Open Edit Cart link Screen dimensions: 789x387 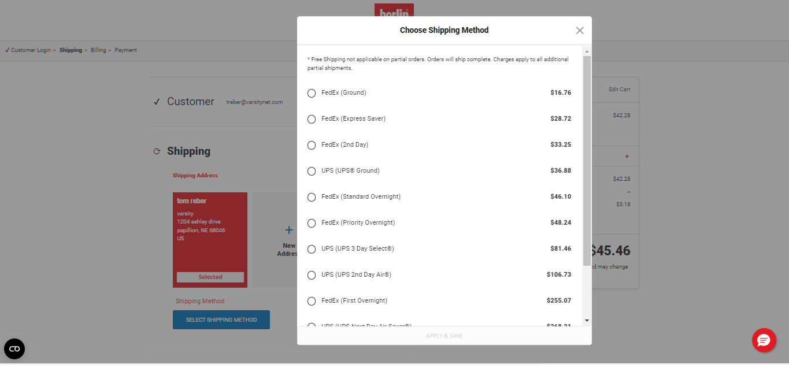620,90
